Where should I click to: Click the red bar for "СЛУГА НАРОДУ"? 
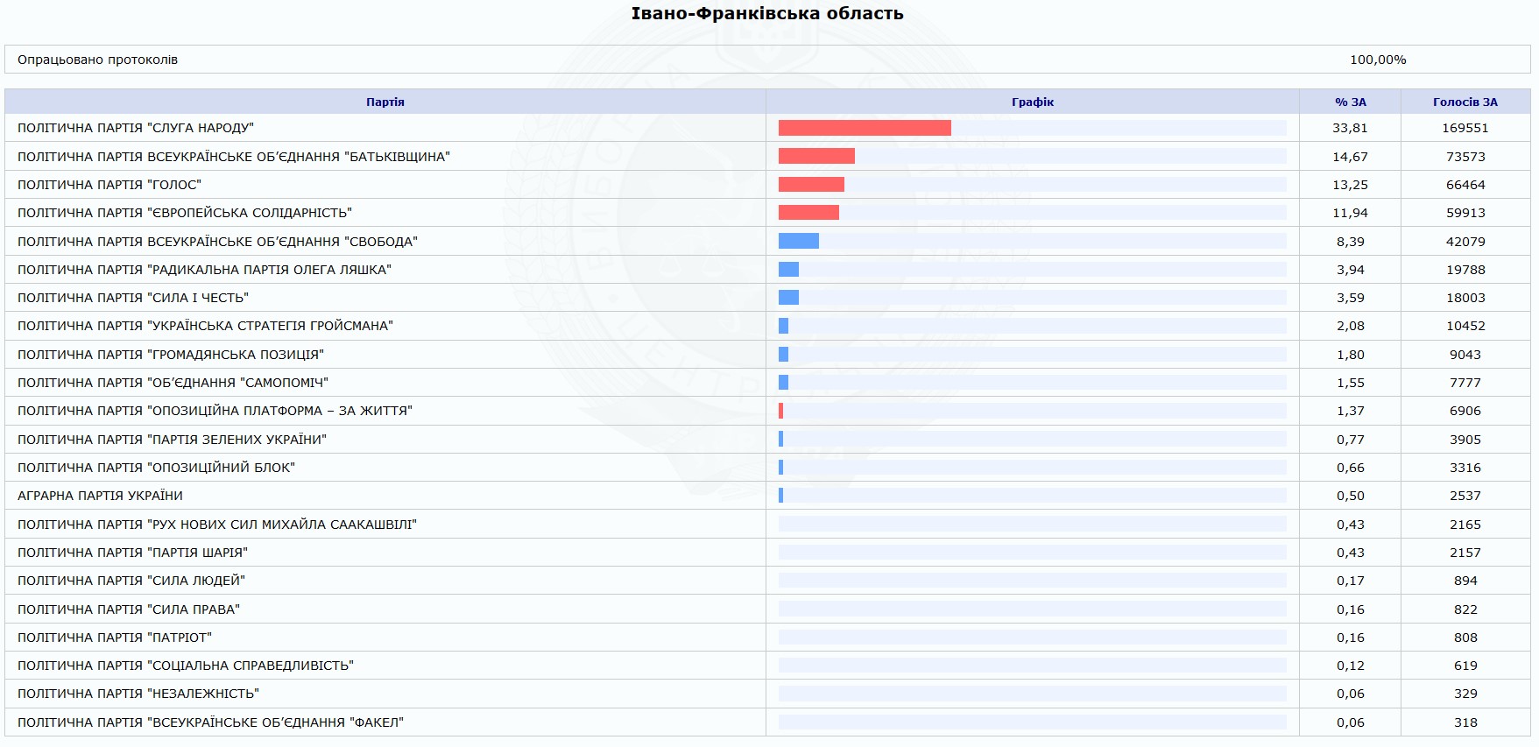tap(864, 128)
